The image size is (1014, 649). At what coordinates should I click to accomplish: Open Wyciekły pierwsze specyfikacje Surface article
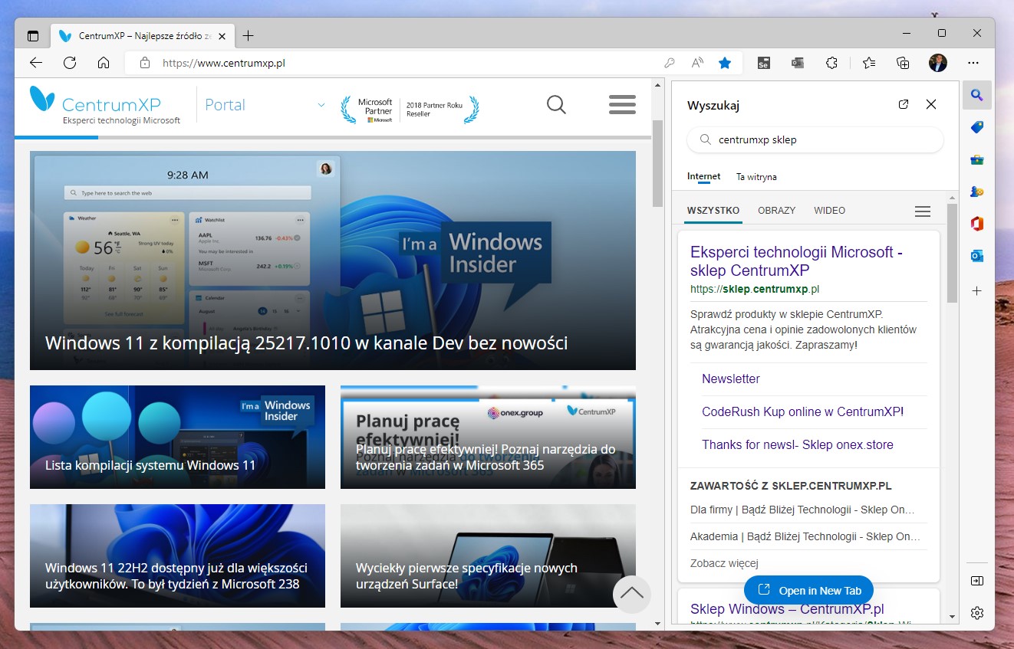coord(488,556)
